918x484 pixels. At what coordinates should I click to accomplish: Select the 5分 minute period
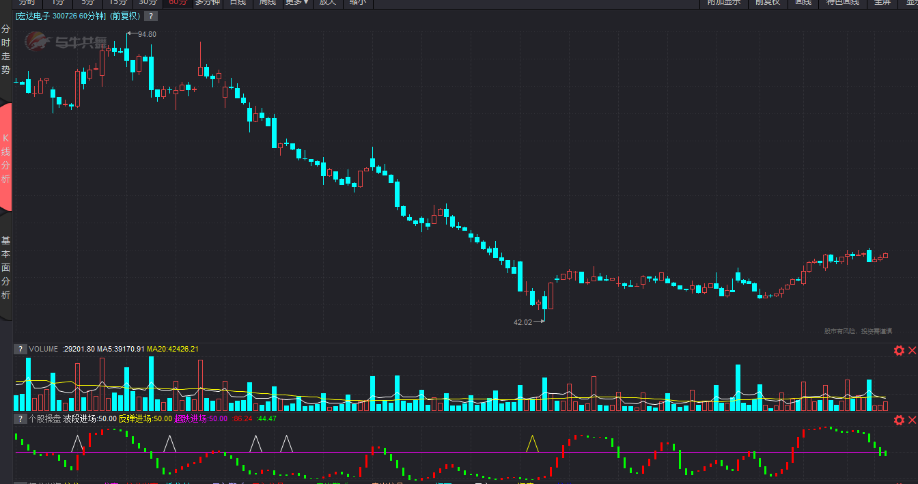[88, 3]
